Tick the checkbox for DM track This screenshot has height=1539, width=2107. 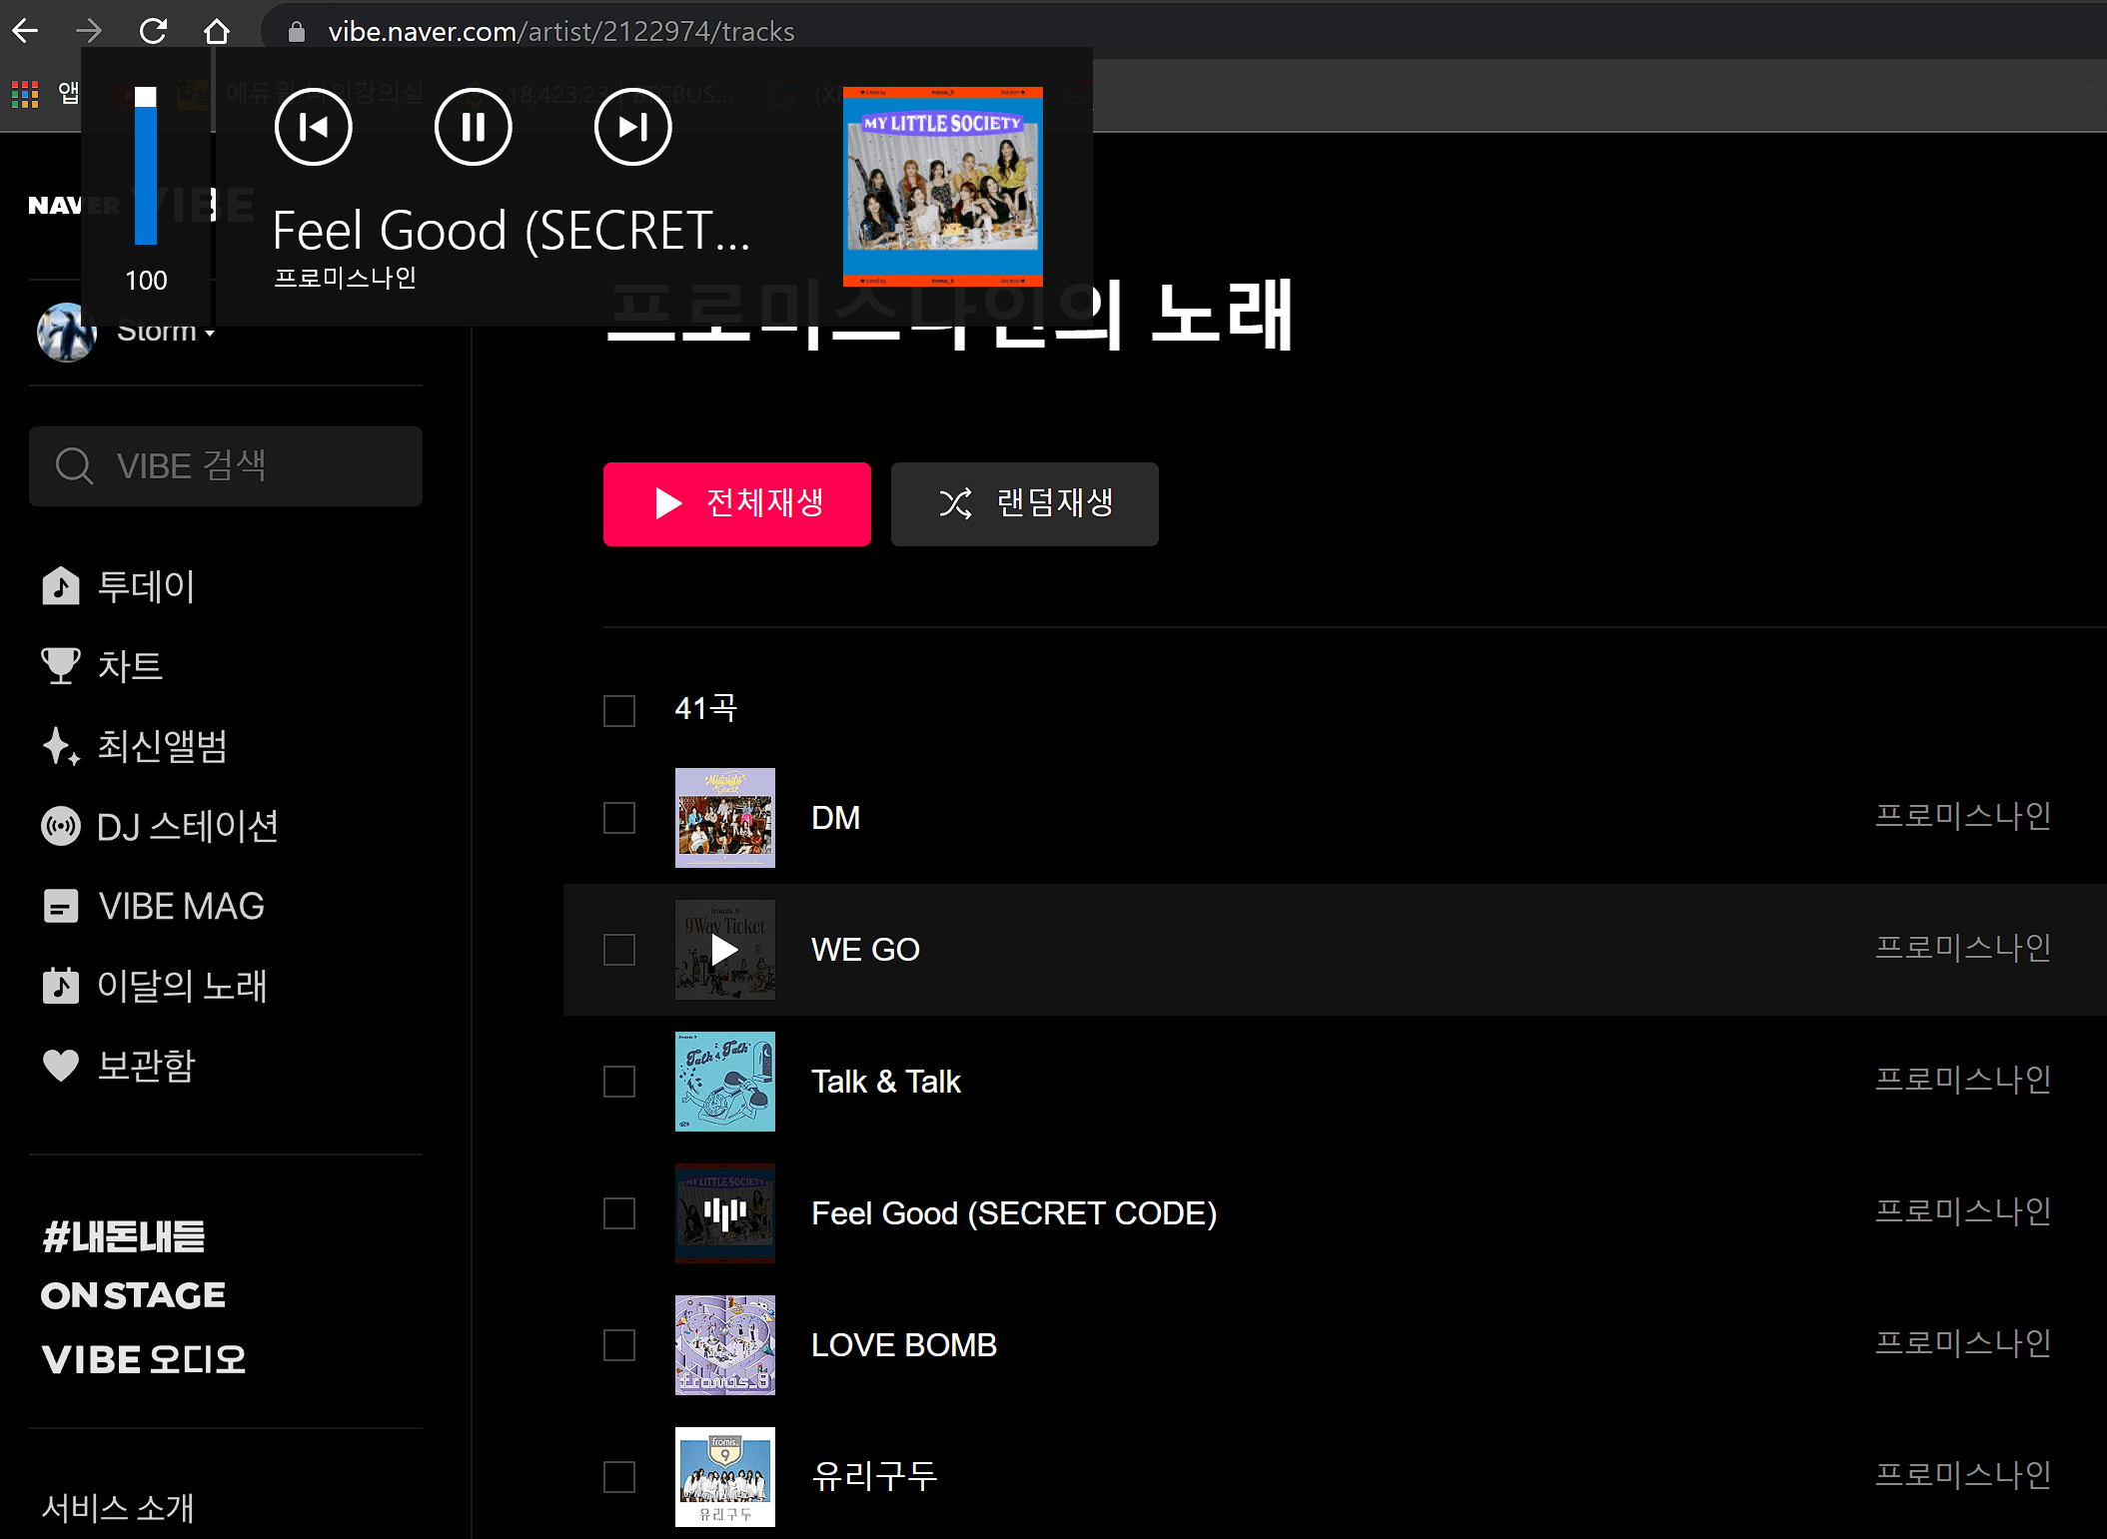[619, 818]
